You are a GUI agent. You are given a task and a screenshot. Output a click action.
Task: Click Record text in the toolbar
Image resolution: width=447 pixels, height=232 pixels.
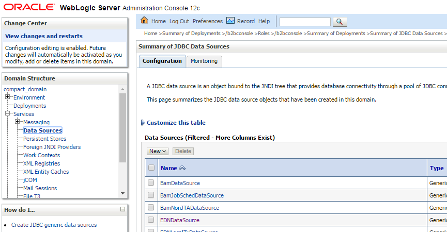pyautogui.click(x=246, y=21)
